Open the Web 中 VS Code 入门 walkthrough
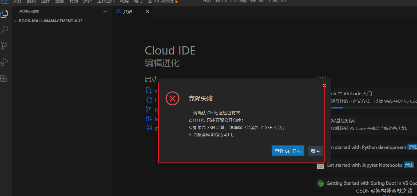417x196 pixels. click(374, 98)
